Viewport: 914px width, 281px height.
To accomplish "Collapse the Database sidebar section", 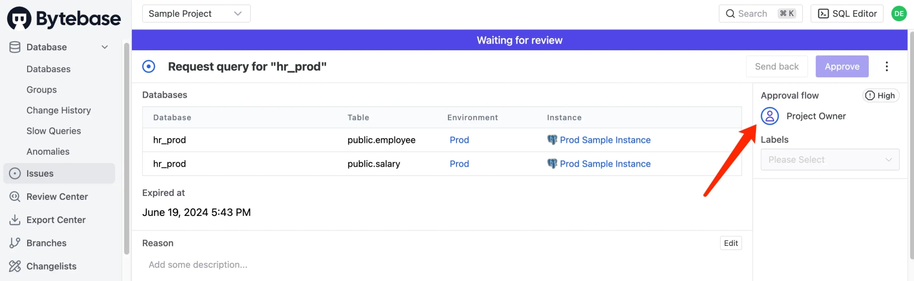I will [x=105, y=47].
